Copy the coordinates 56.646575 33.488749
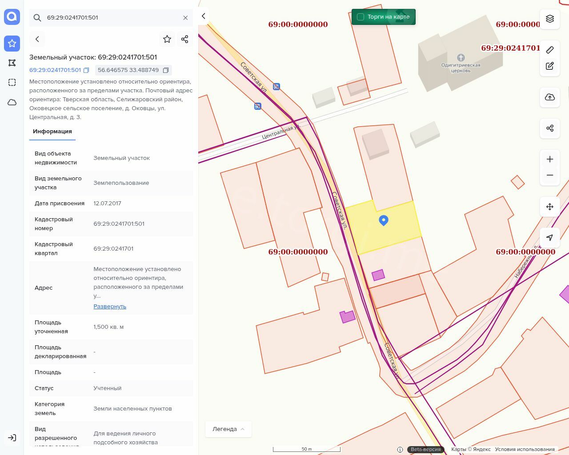569x455 pixels. [166, 70]
